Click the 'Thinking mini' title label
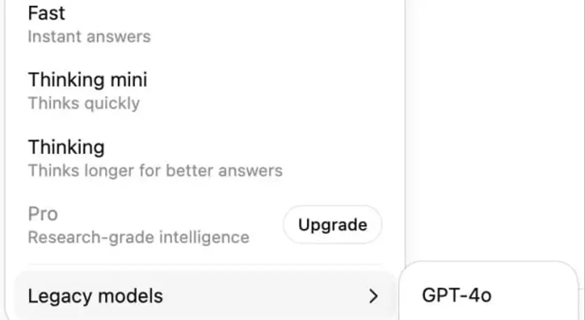The width and height of the screenshot is (585, 320). [88, 79]
